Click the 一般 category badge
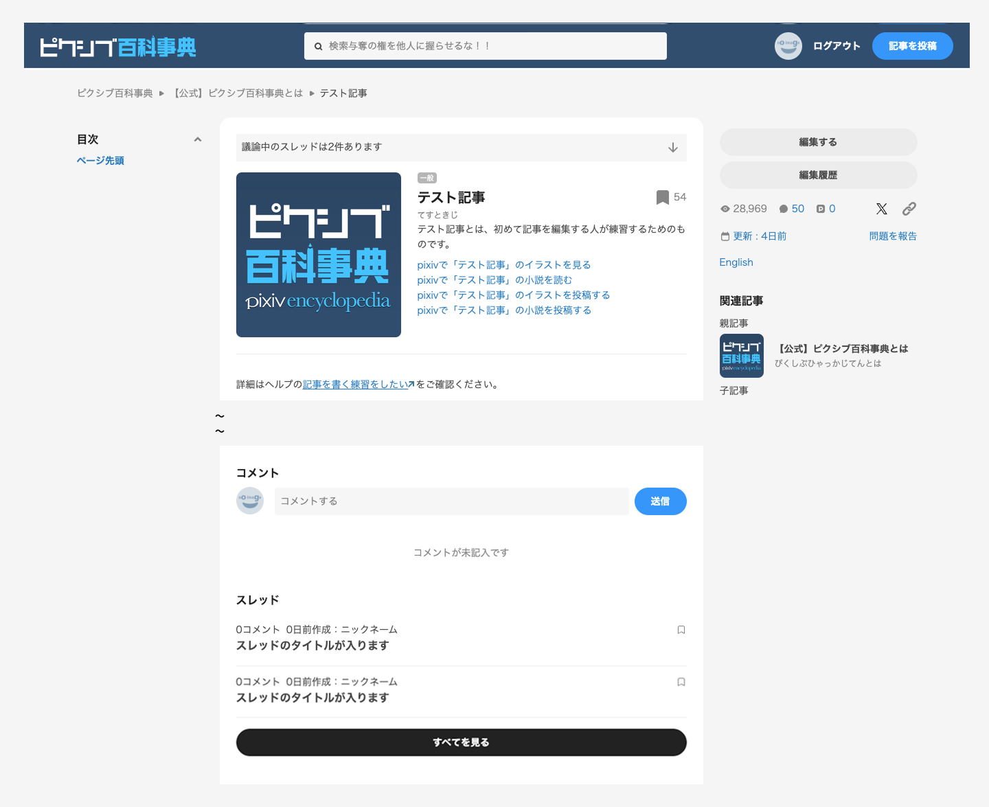989x807 pixels. pos(427,178)
